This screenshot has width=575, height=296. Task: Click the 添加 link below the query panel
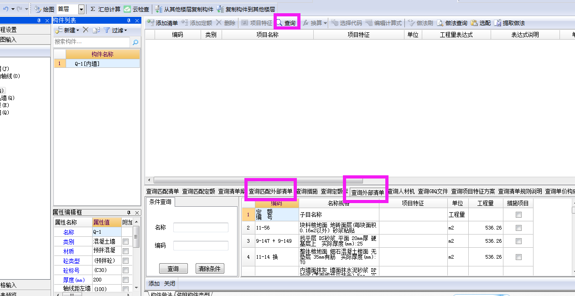tap(154, 283)
